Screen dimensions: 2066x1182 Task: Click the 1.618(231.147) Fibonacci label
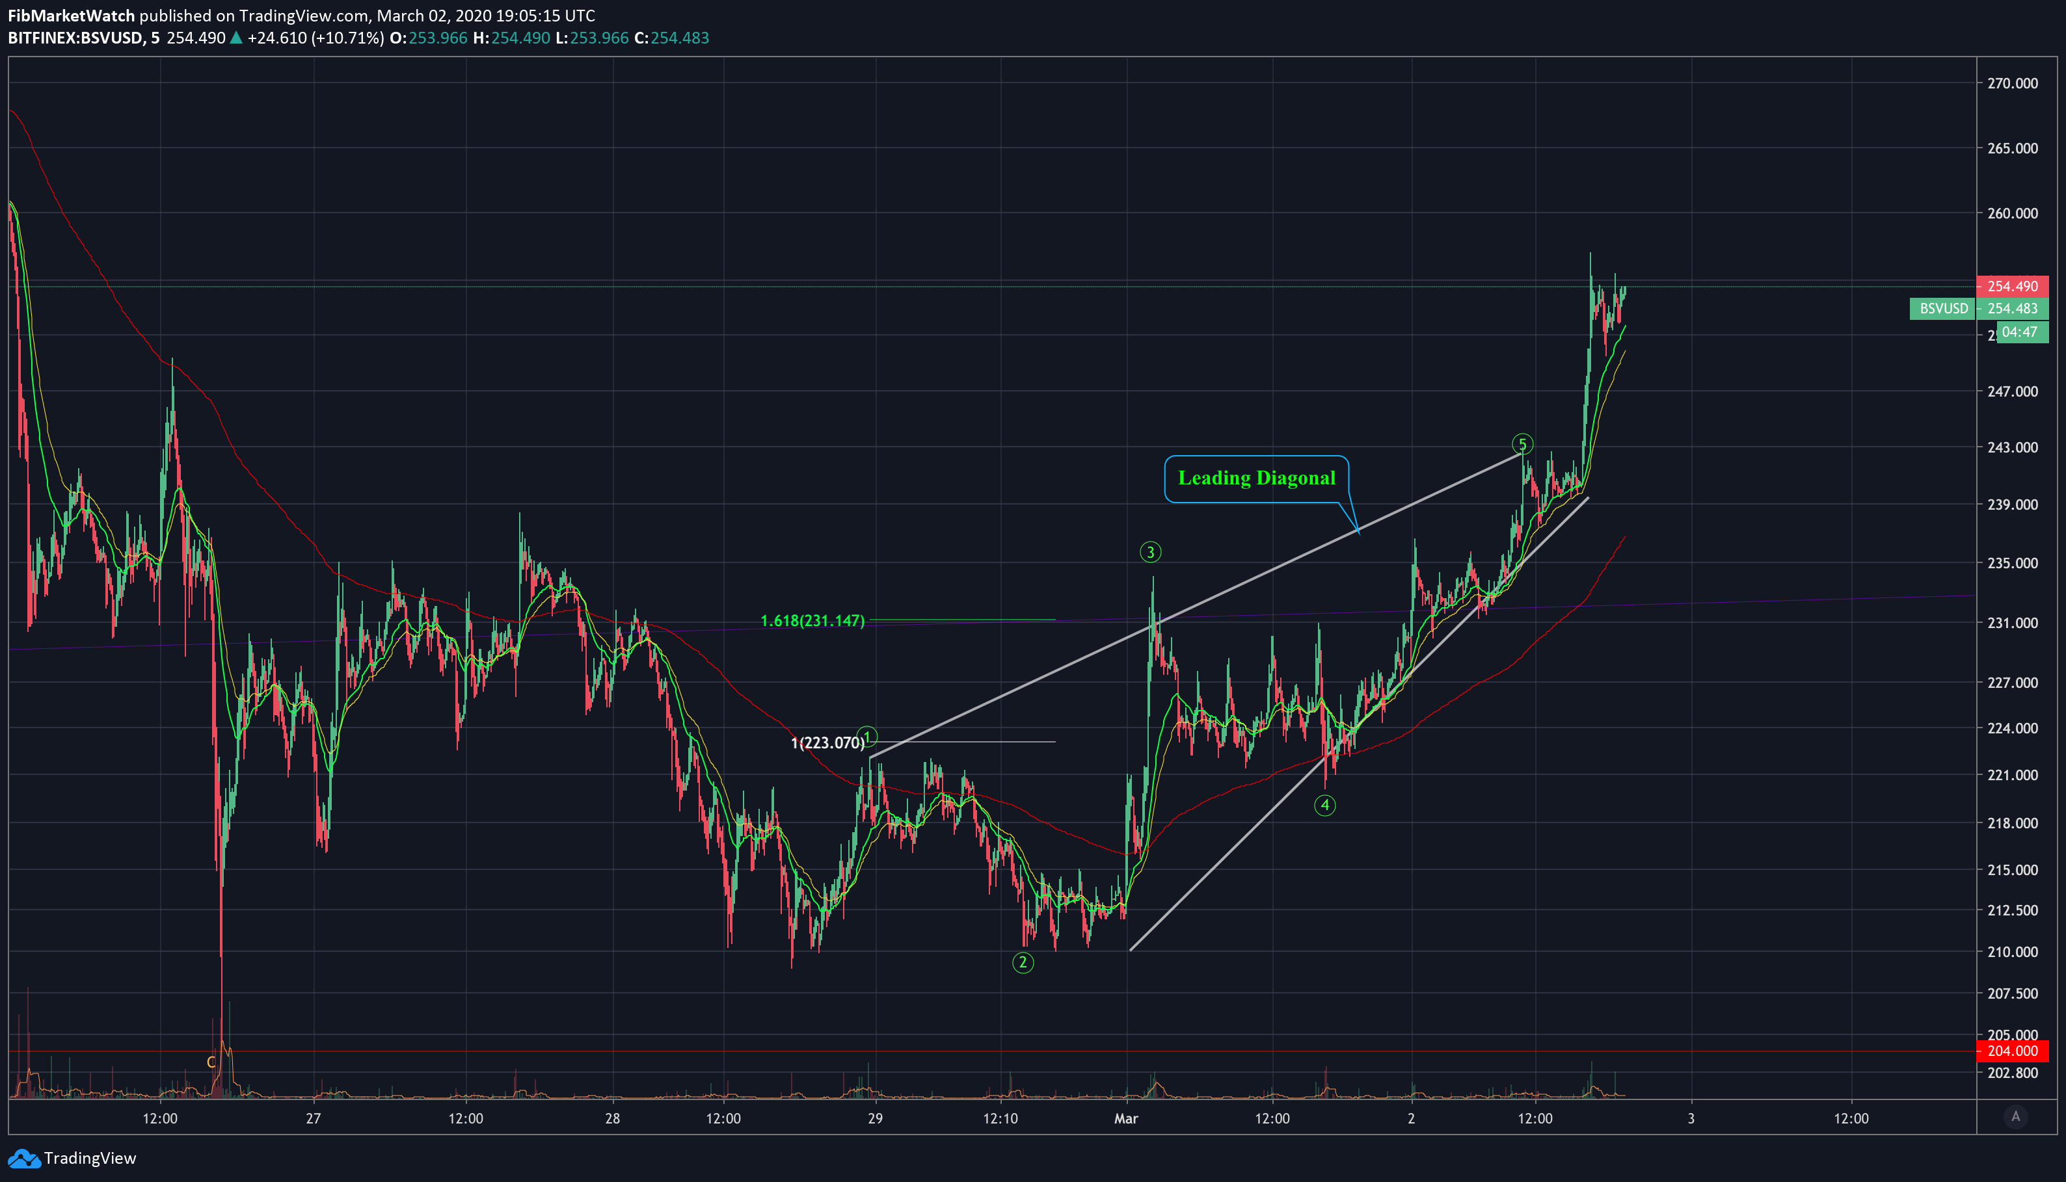812,621
